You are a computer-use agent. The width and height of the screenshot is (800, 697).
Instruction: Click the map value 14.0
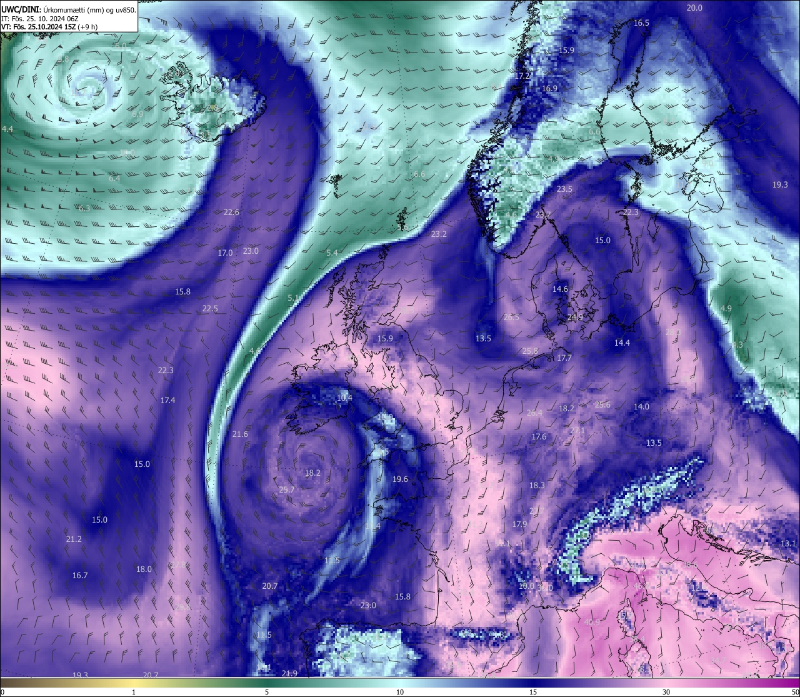641,407
